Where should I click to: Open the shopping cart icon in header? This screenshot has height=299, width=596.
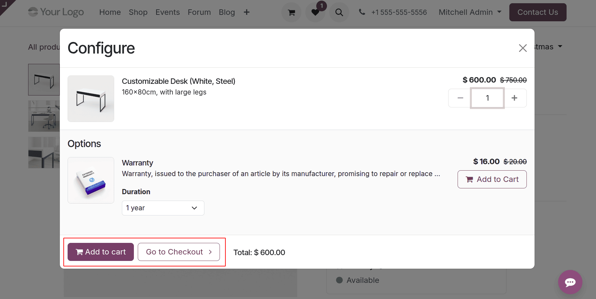(x=291, y=12)
